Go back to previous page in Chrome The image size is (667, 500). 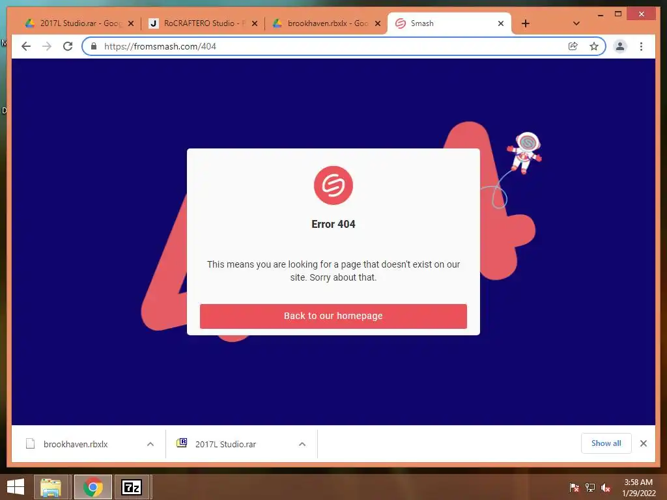[x=26, y=46]
